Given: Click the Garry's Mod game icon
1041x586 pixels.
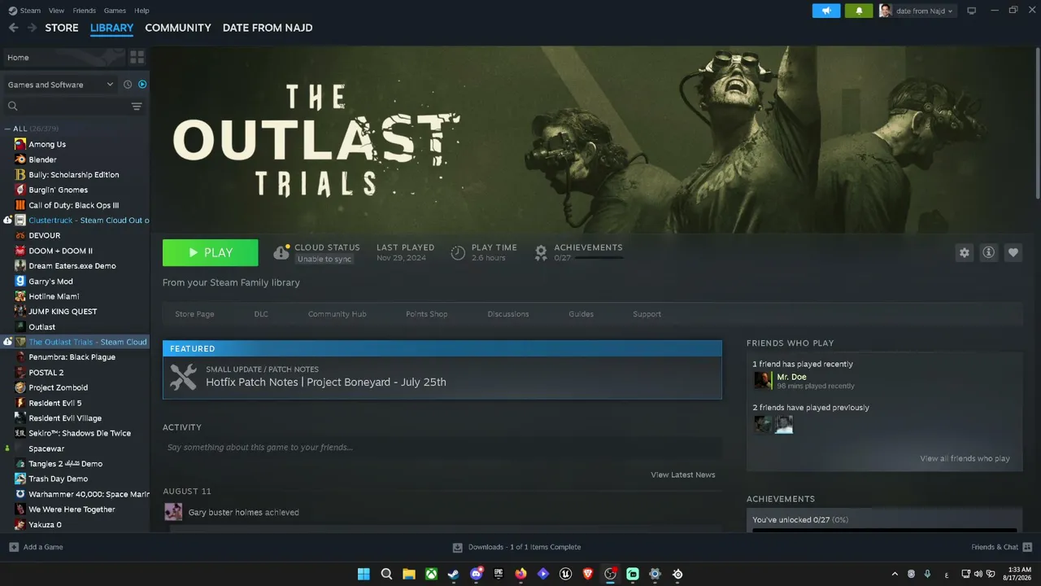Looking at the screenshot, I should [x=20, y=281].
